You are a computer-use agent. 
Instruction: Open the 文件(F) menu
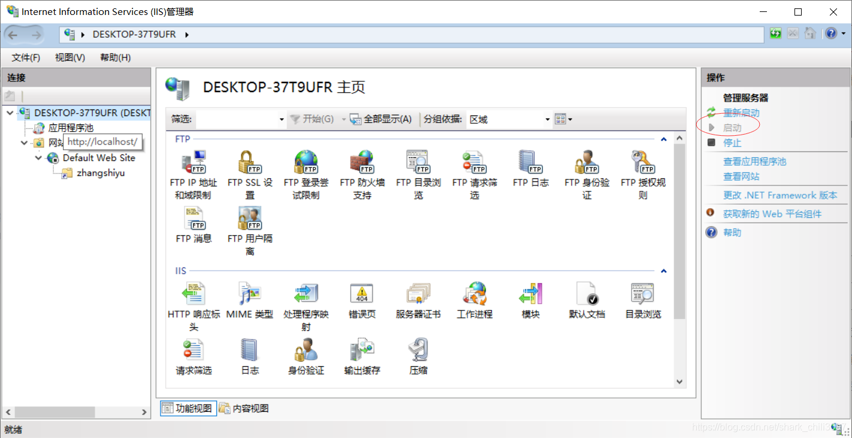(26, 57)
